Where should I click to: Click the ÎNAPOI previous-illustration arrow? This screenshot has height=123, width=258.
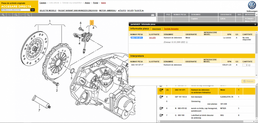pyautogui.click(x=122, y=10)
